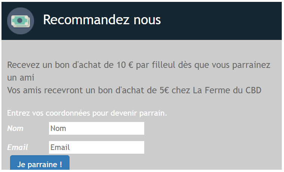This screenshot has height=172, width=284.
Task: Select the "Recommandez nous" heading
Action: coord(102,20)
